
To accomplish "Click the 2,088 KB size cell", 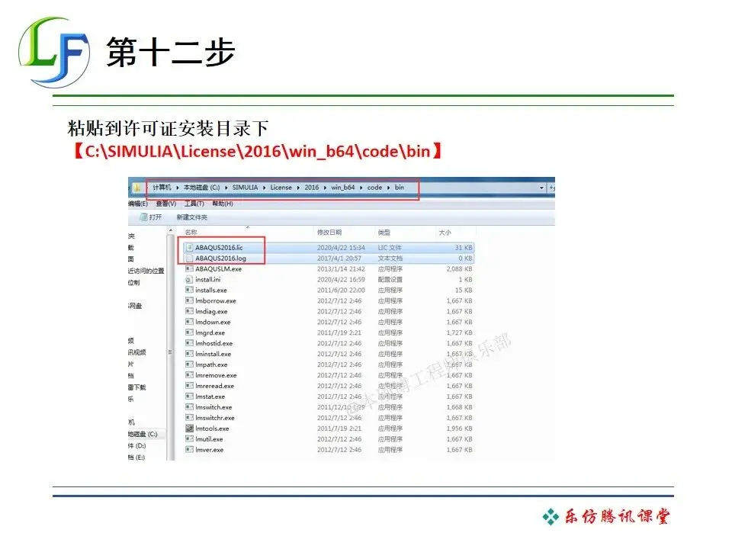I will point(459,269).
